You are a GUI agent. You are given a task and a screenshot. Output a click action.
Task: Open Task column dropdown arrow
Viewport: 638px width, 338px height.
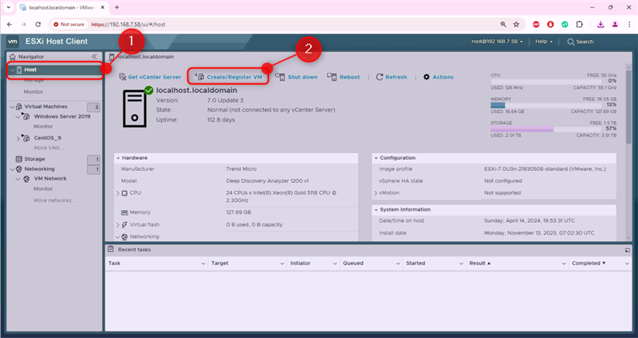[x=203, y=264]
